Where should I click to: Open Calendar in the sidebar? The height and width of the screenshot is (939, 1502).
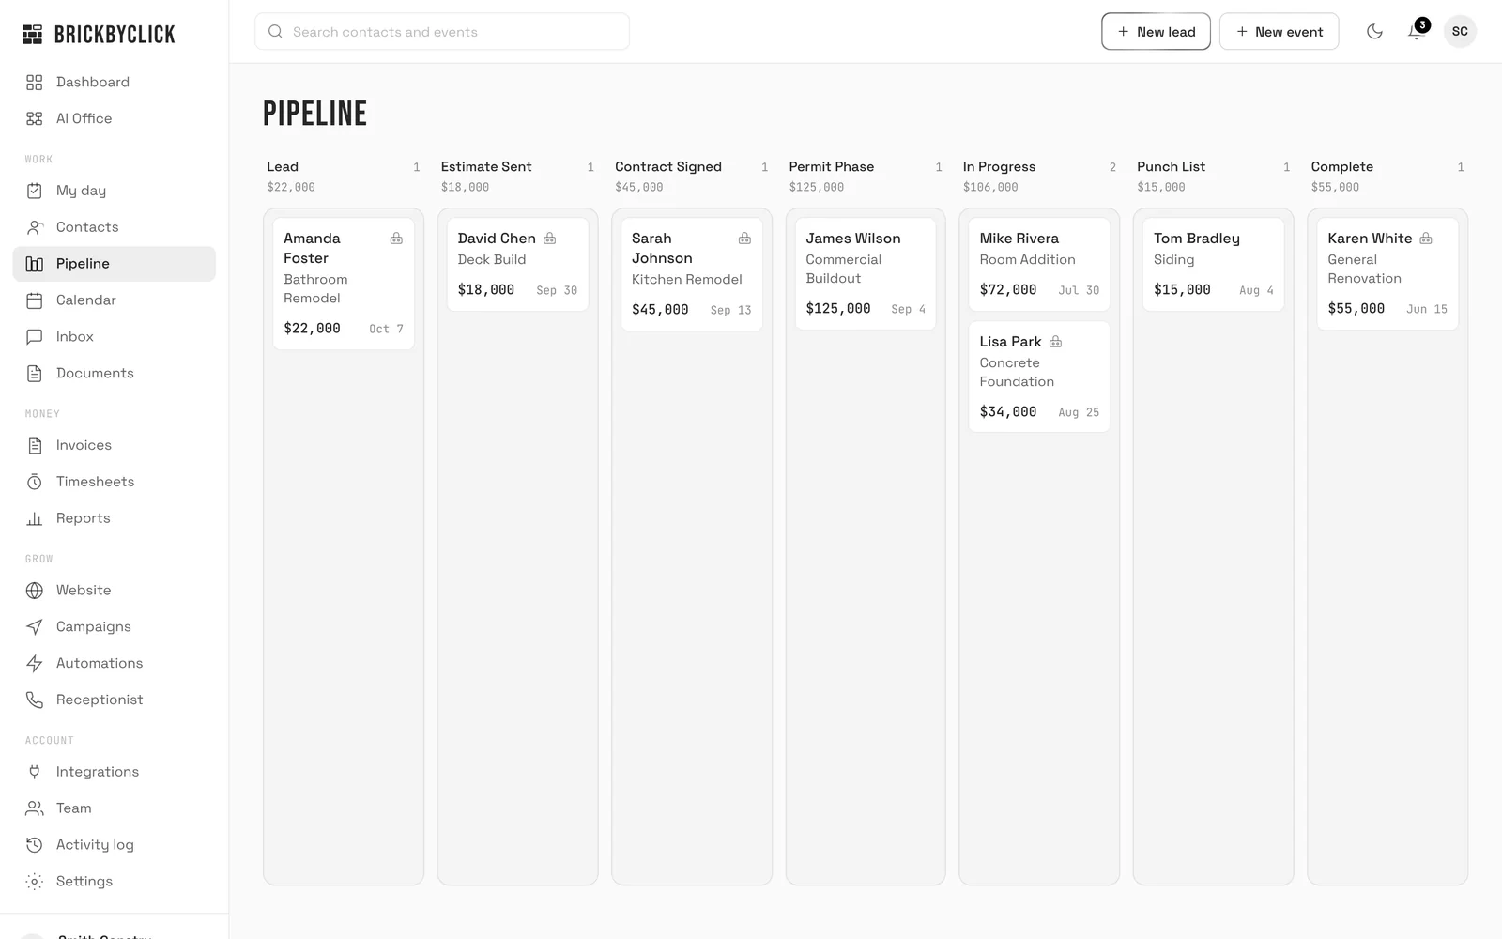114,300
